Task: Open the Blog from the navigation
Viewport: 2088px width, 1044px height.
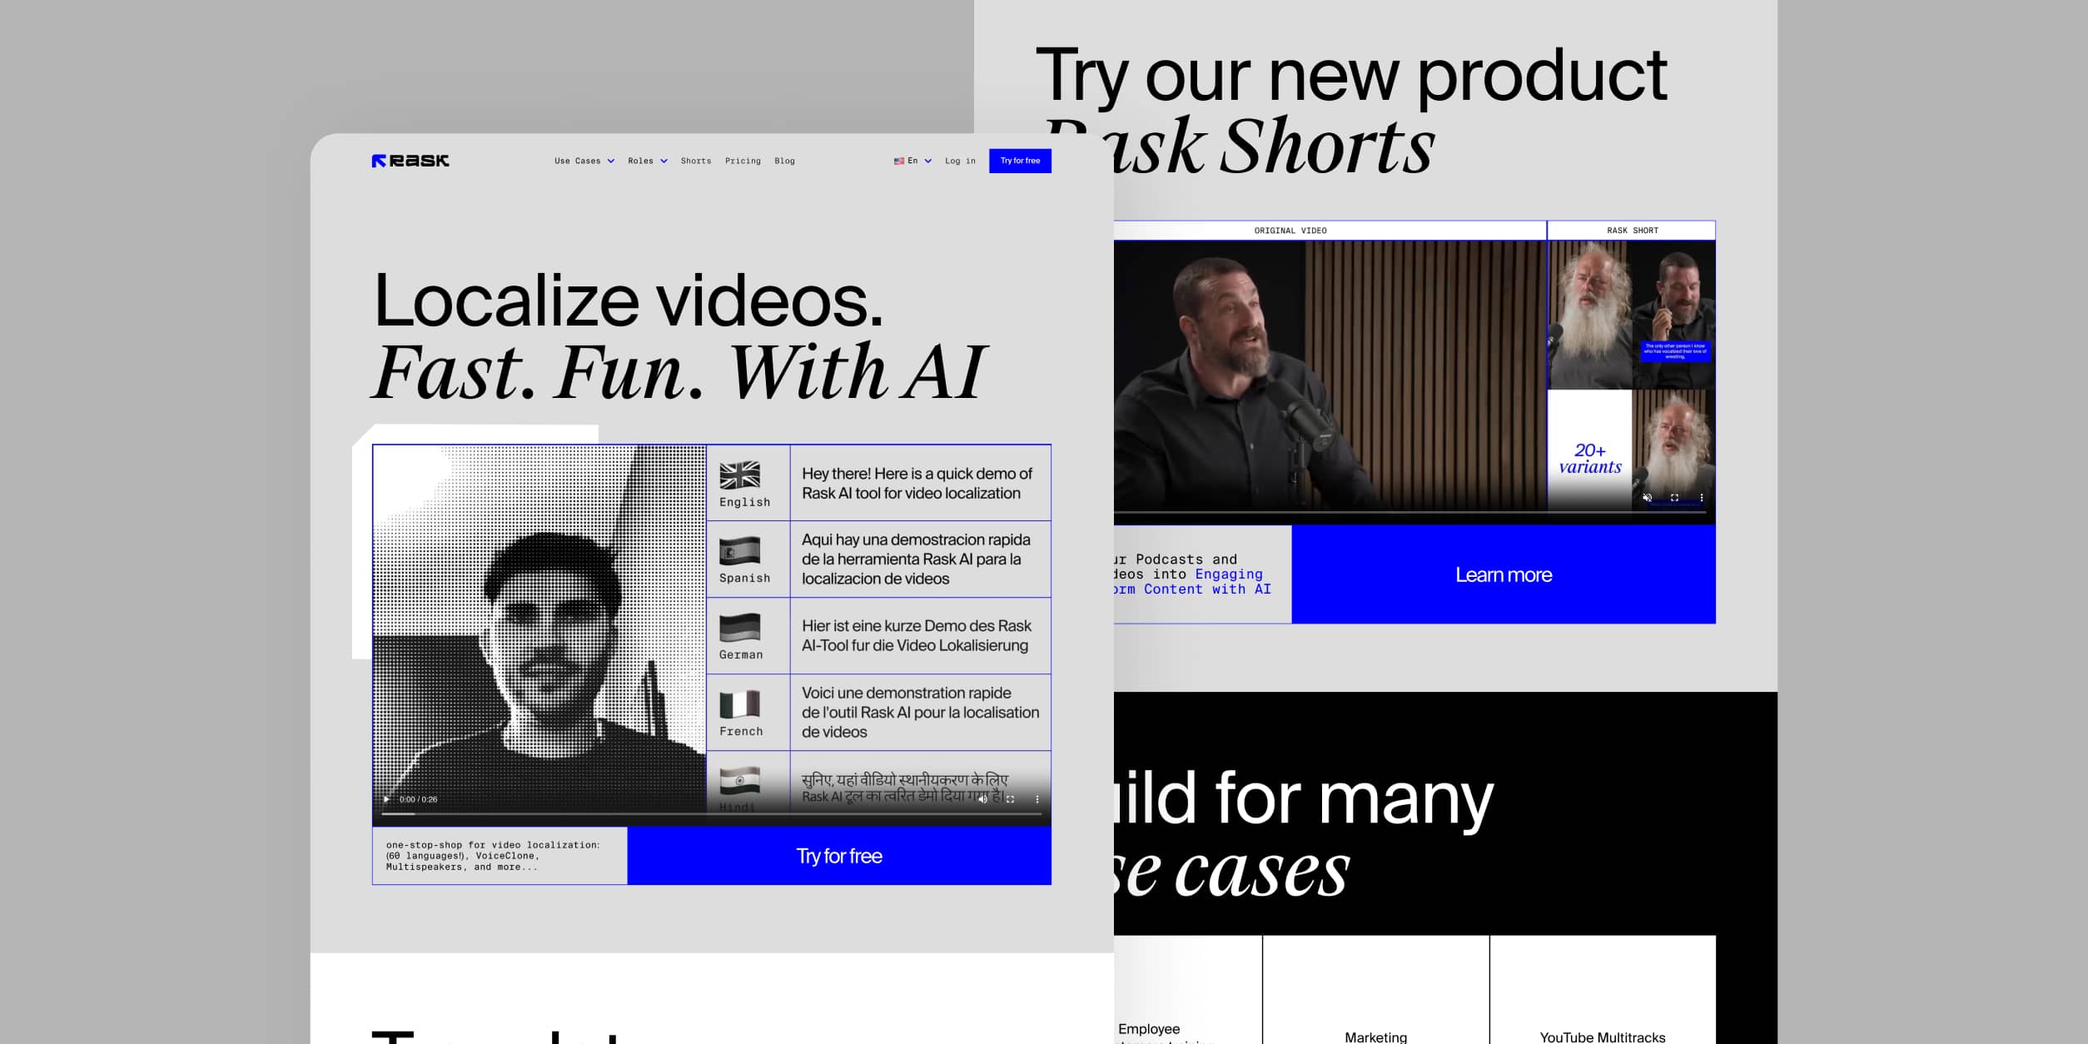Action: [784, 161]
